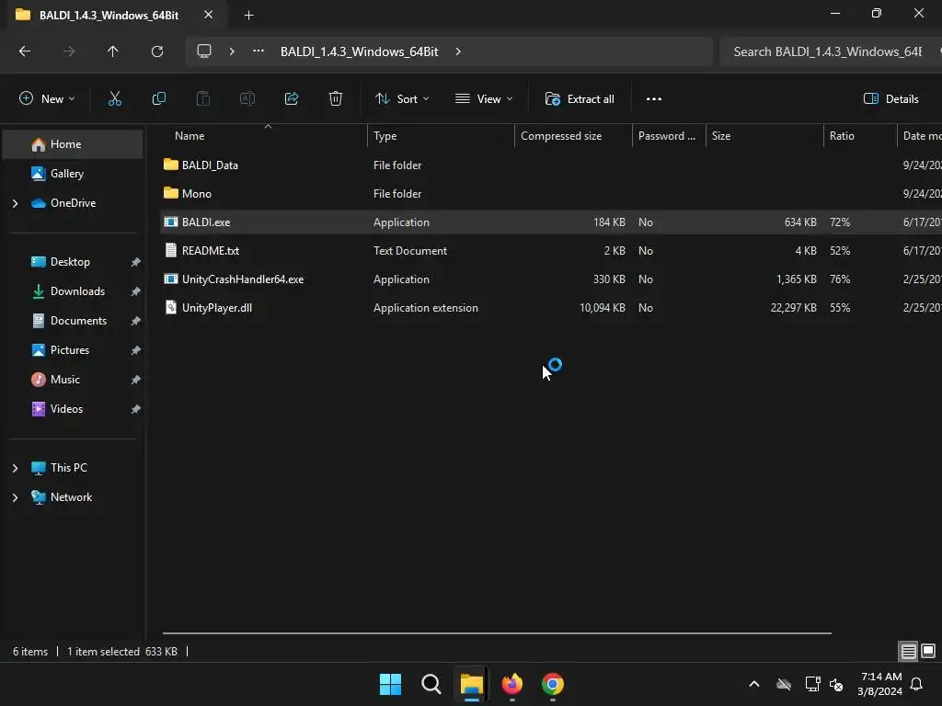The image size is (942, 706).
Task: Go back with the left arrow
Action: (25, 51)
